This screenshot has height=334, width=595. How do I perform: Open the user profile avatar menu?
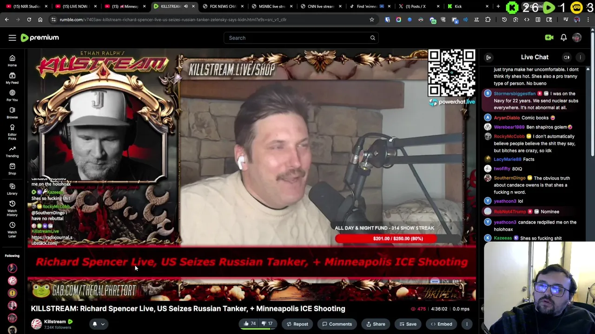[577, 38]
